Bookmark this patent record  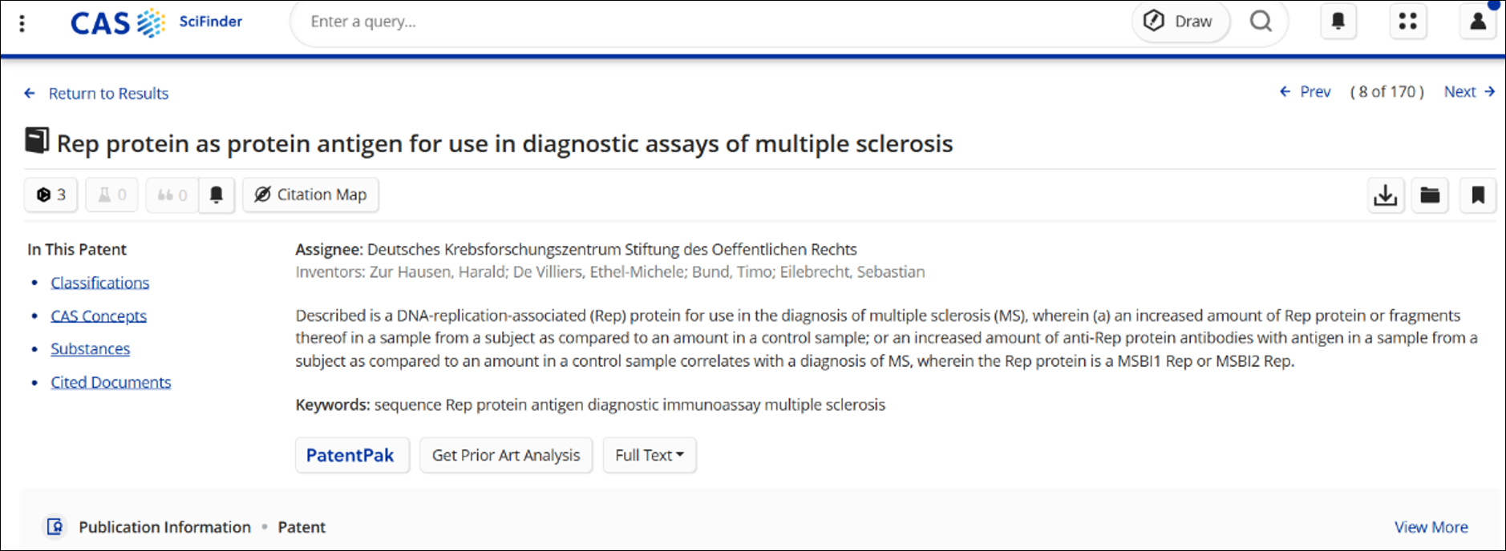point(1478,195)
